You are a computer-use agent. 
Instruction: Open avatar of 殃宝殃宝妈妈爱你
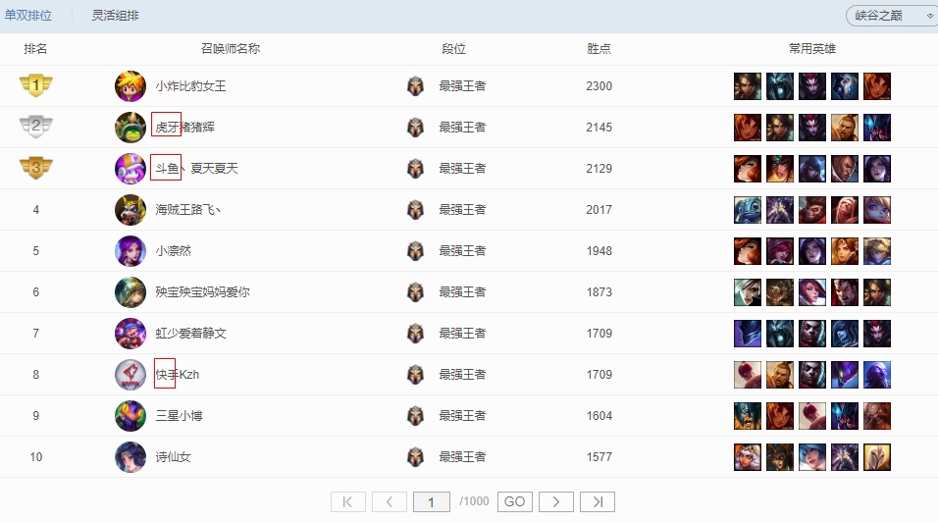pos(130,292)
